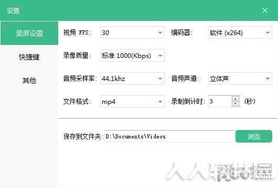Click the 录像质量 label text
Image resolution: width=278 pixels, height=188 pixels.
tap(77, 55)
